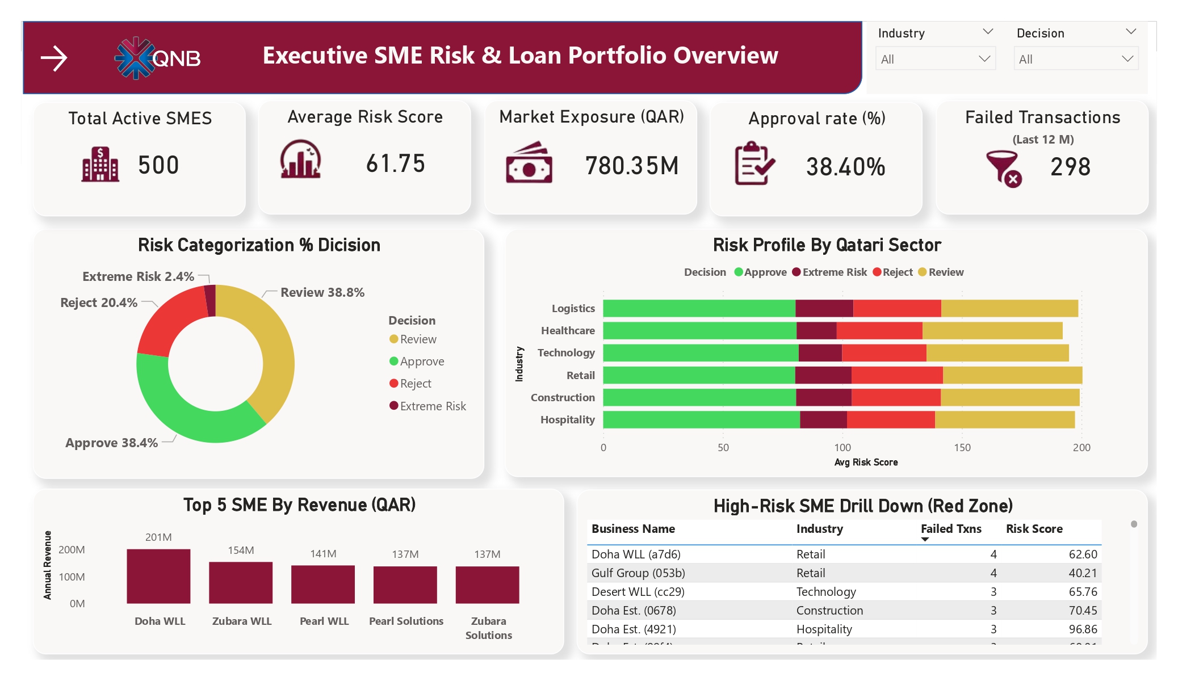Click the Market Exposure money icon
The width and height of the screenshot is (1178, 681).
pos(529,163)
